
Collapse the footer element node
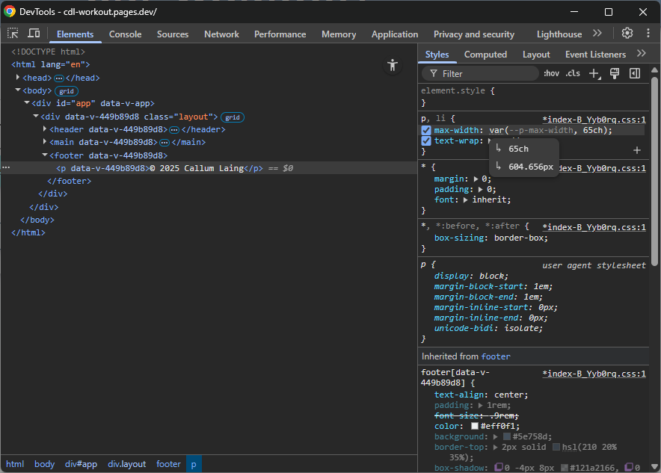click(x=45, y=155)
